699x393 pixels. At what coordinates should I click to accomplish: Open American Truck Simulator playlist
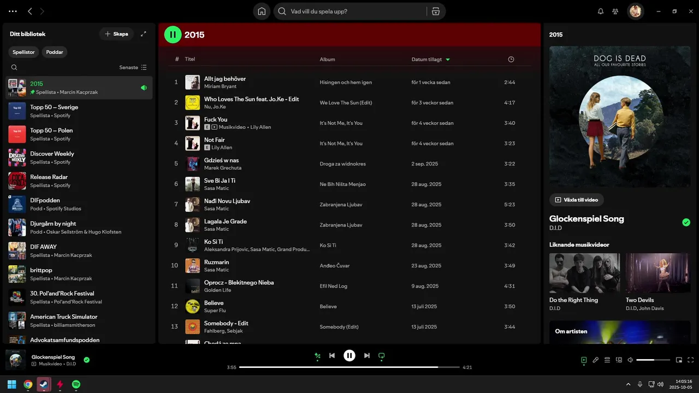pyautogui.click(x=79, y=320)
